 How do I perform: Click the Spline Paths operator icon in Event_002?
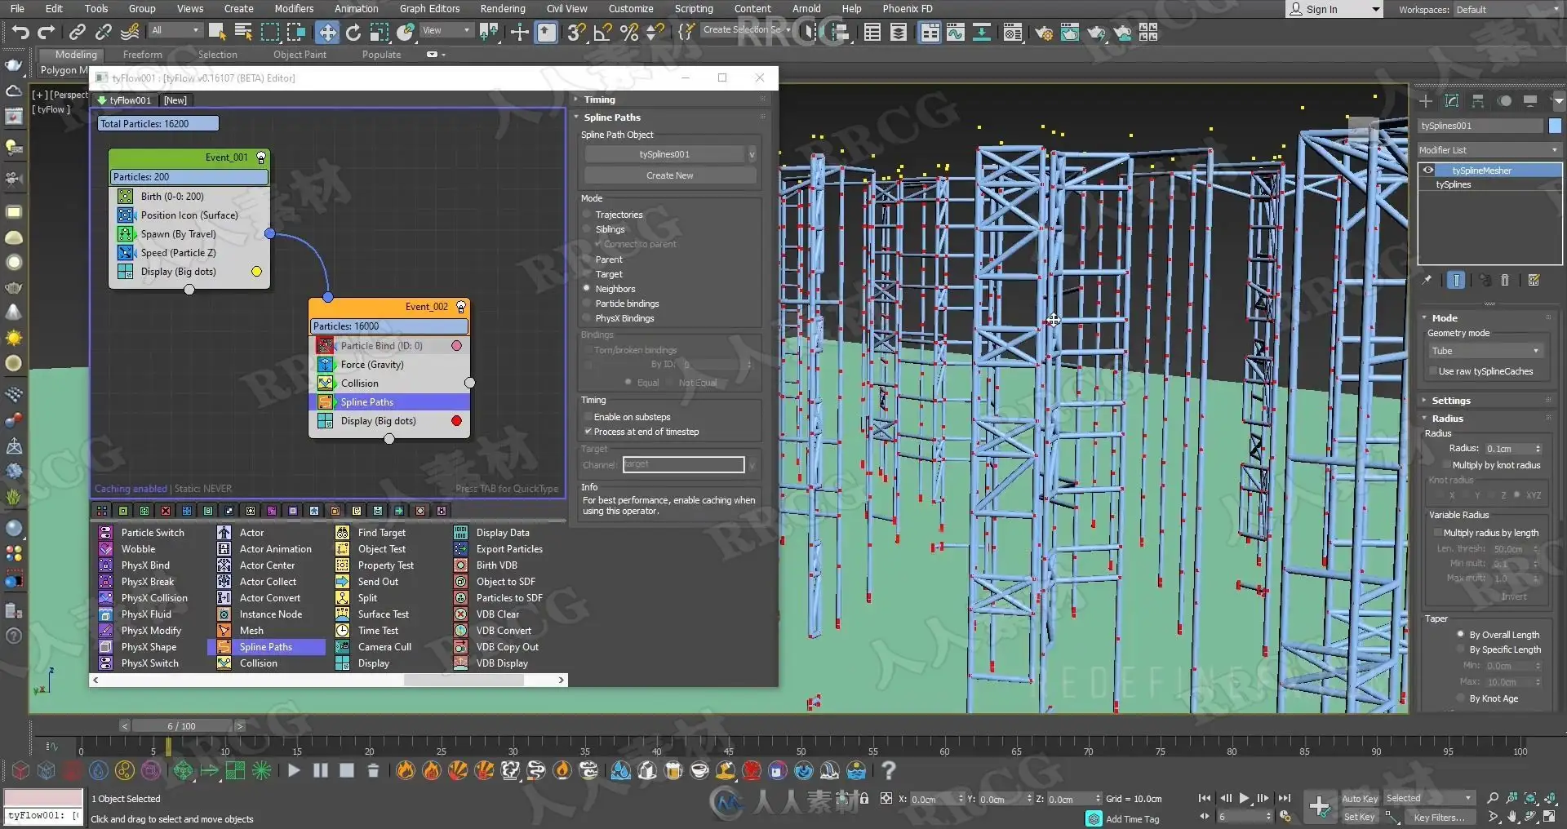(325, 402)
